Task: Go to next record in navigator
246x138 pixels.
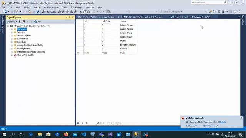Action: [x=104, y=123]
